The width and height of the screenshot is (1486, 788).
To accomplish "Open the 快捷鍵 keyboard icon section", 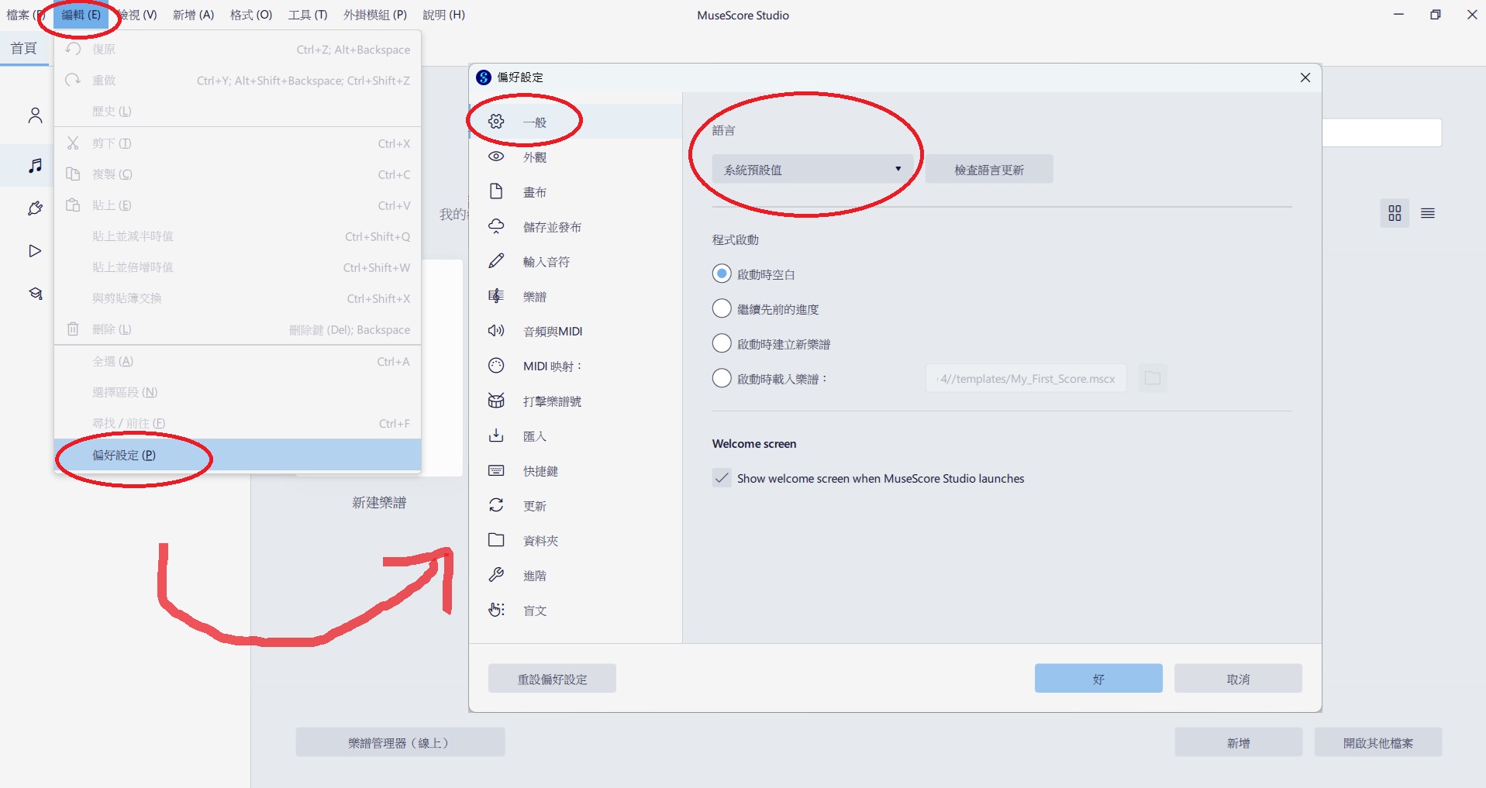I will point(496,470).
